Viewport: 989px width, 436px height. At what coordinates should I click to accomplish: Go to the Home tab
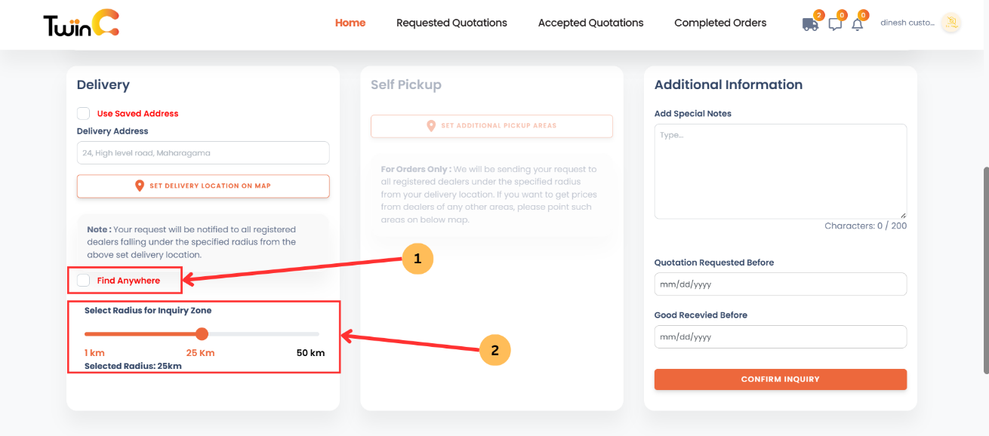350,23
